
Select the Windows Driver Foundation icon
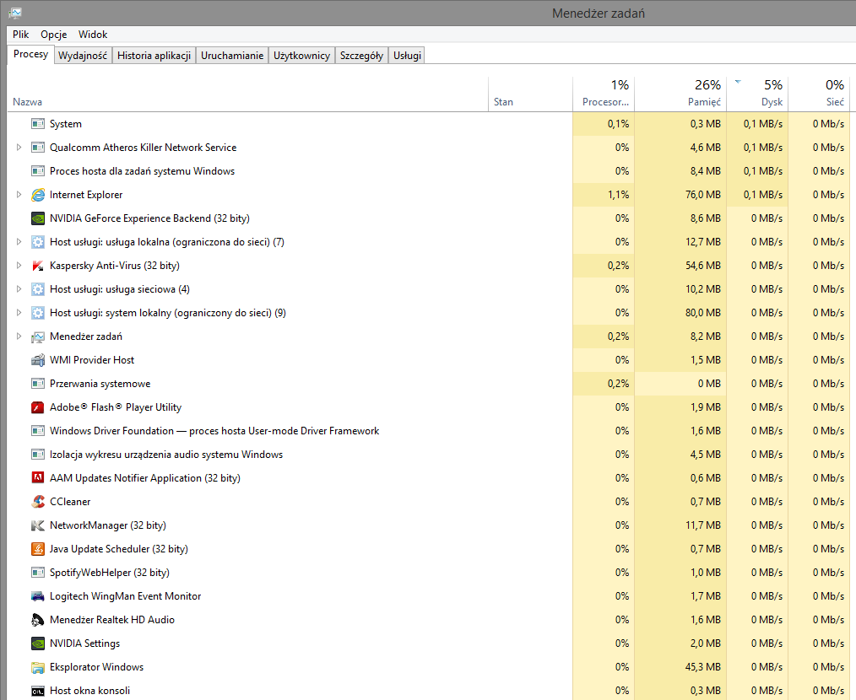[38, 431]
